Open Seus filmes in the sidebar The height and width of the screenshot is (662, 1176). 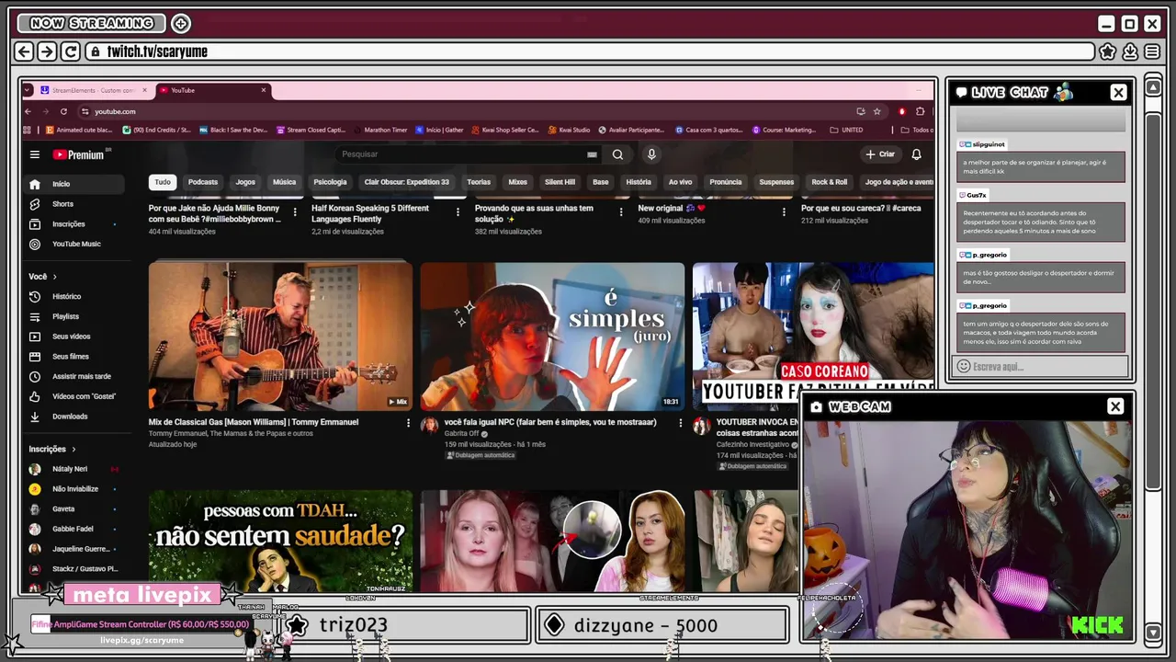(x=73, y=356)
